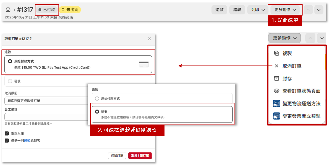Open the 取消原因 dropdown selector

[46, 101]
